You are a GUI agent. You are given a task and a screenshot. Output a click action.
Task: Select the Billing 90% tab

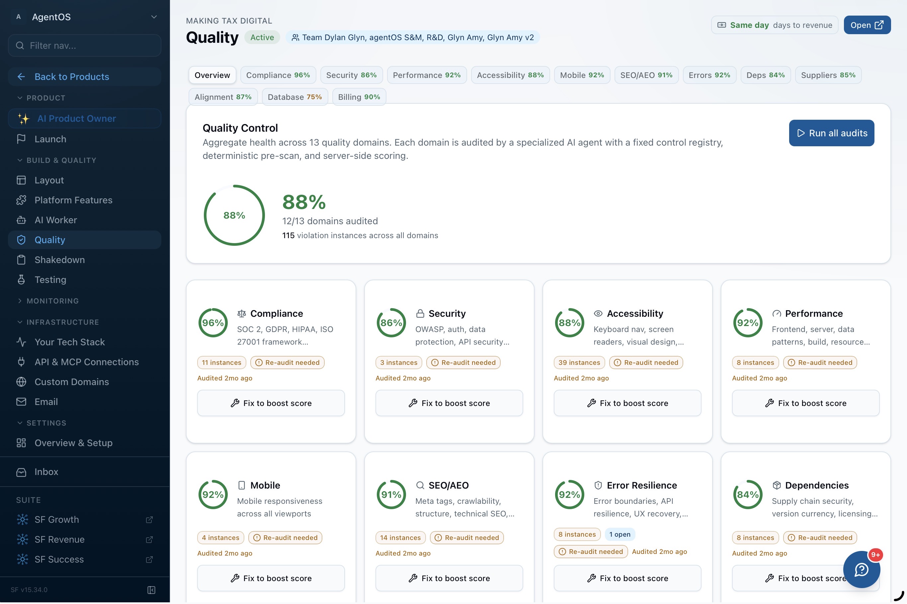point(359,97)
